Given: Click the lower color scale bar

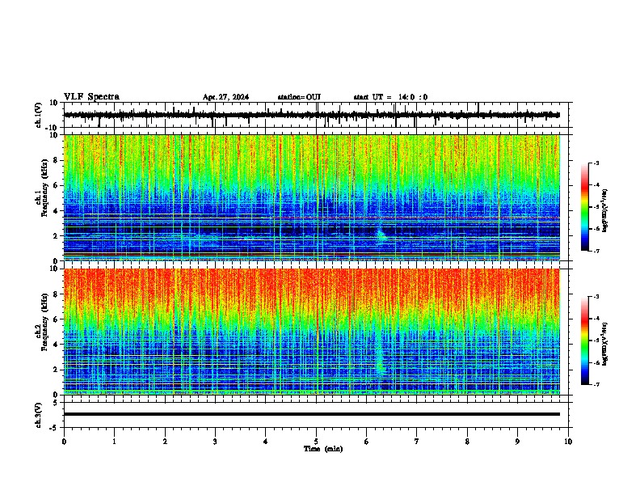Looking at the screenshot, I should [585, 341].
